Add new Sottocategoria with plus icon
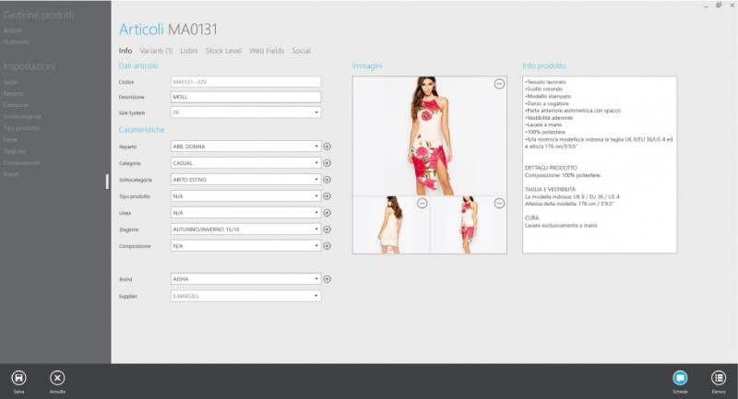 pyautogui.click(x=327, y=180)
